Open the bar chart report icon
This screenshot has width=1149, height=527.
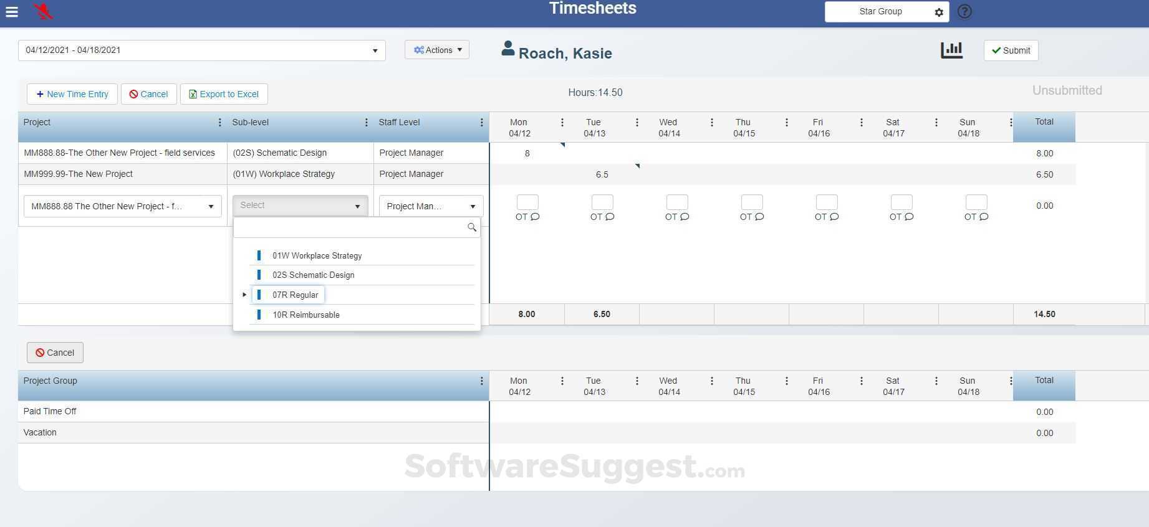(951, 50)
